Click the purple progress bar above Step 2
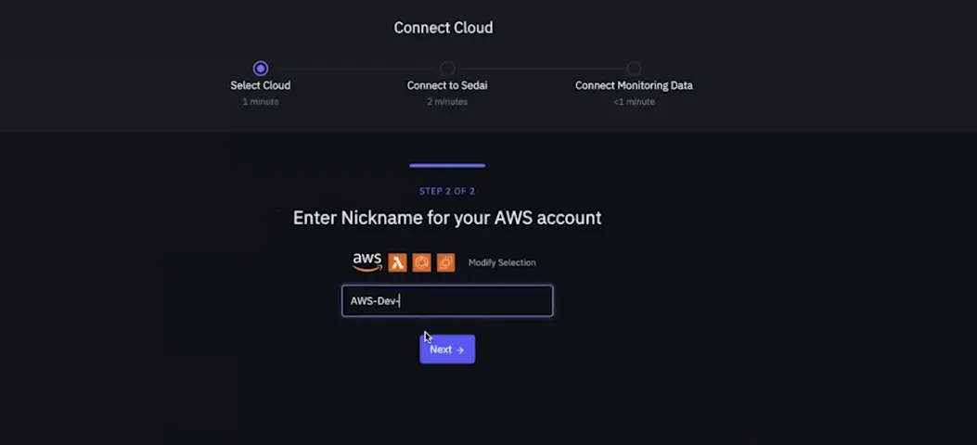Image resolution: width=977 pixels, height=445 pixels. pyautogui.click(x=447, y=166)
